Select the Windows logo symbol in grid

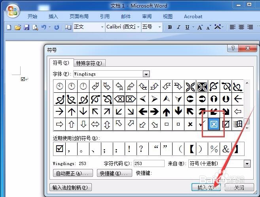[x=237, y=124]
